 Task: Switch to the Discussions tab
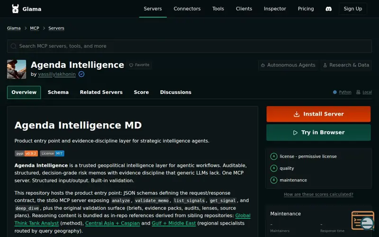[176, 92]
